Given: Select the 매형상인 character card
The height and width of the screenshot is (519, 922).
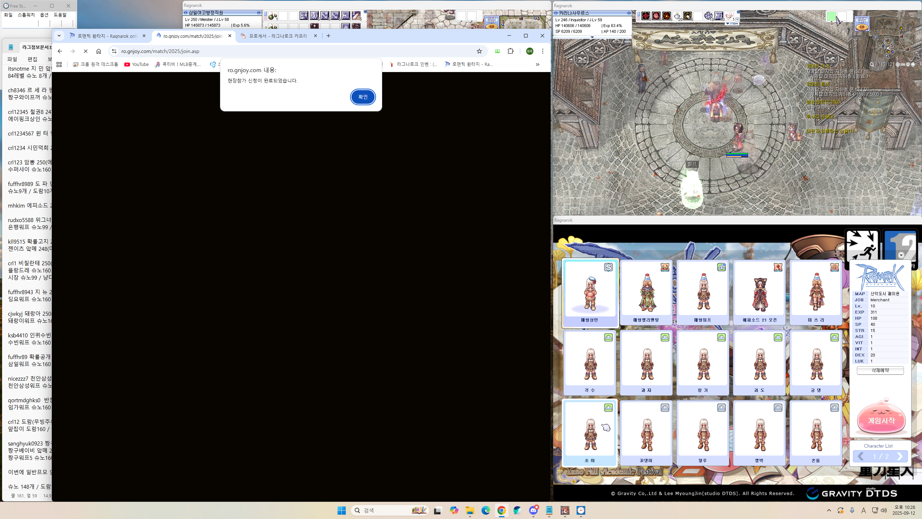Looking at the screenshot, I should (590, 293).
